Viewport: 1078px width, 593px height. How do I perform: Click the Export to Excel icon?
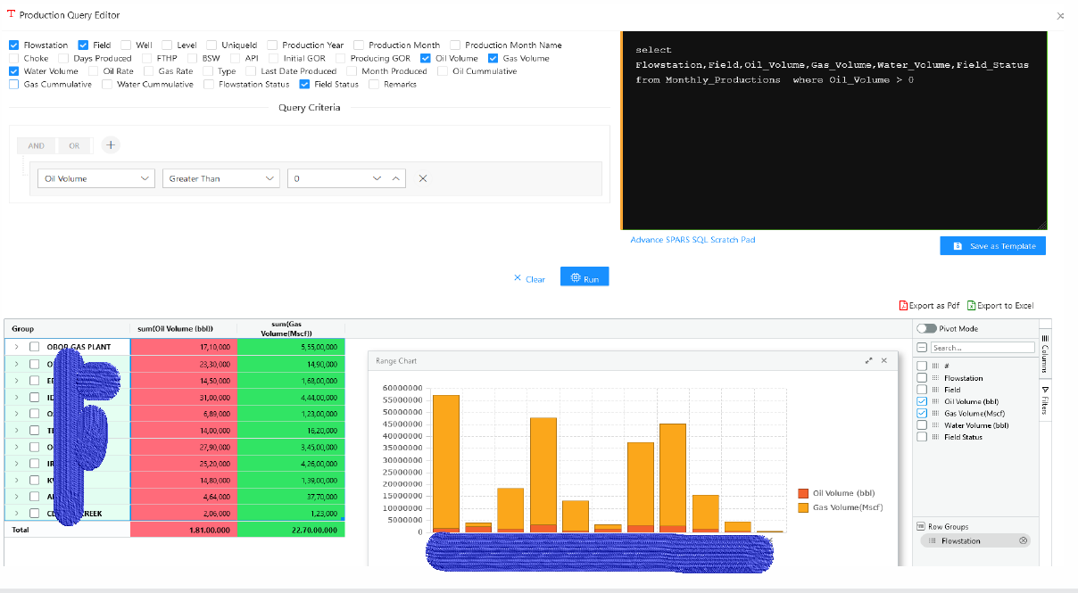point(972,305)
